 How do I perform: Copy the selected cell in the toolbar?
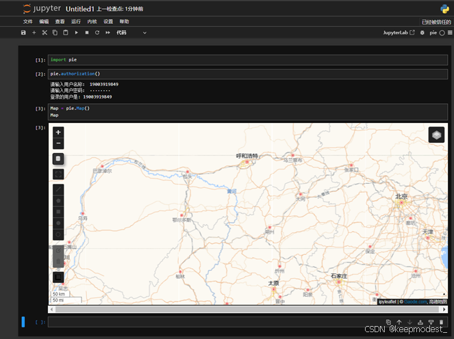click(x=55, y=33)
